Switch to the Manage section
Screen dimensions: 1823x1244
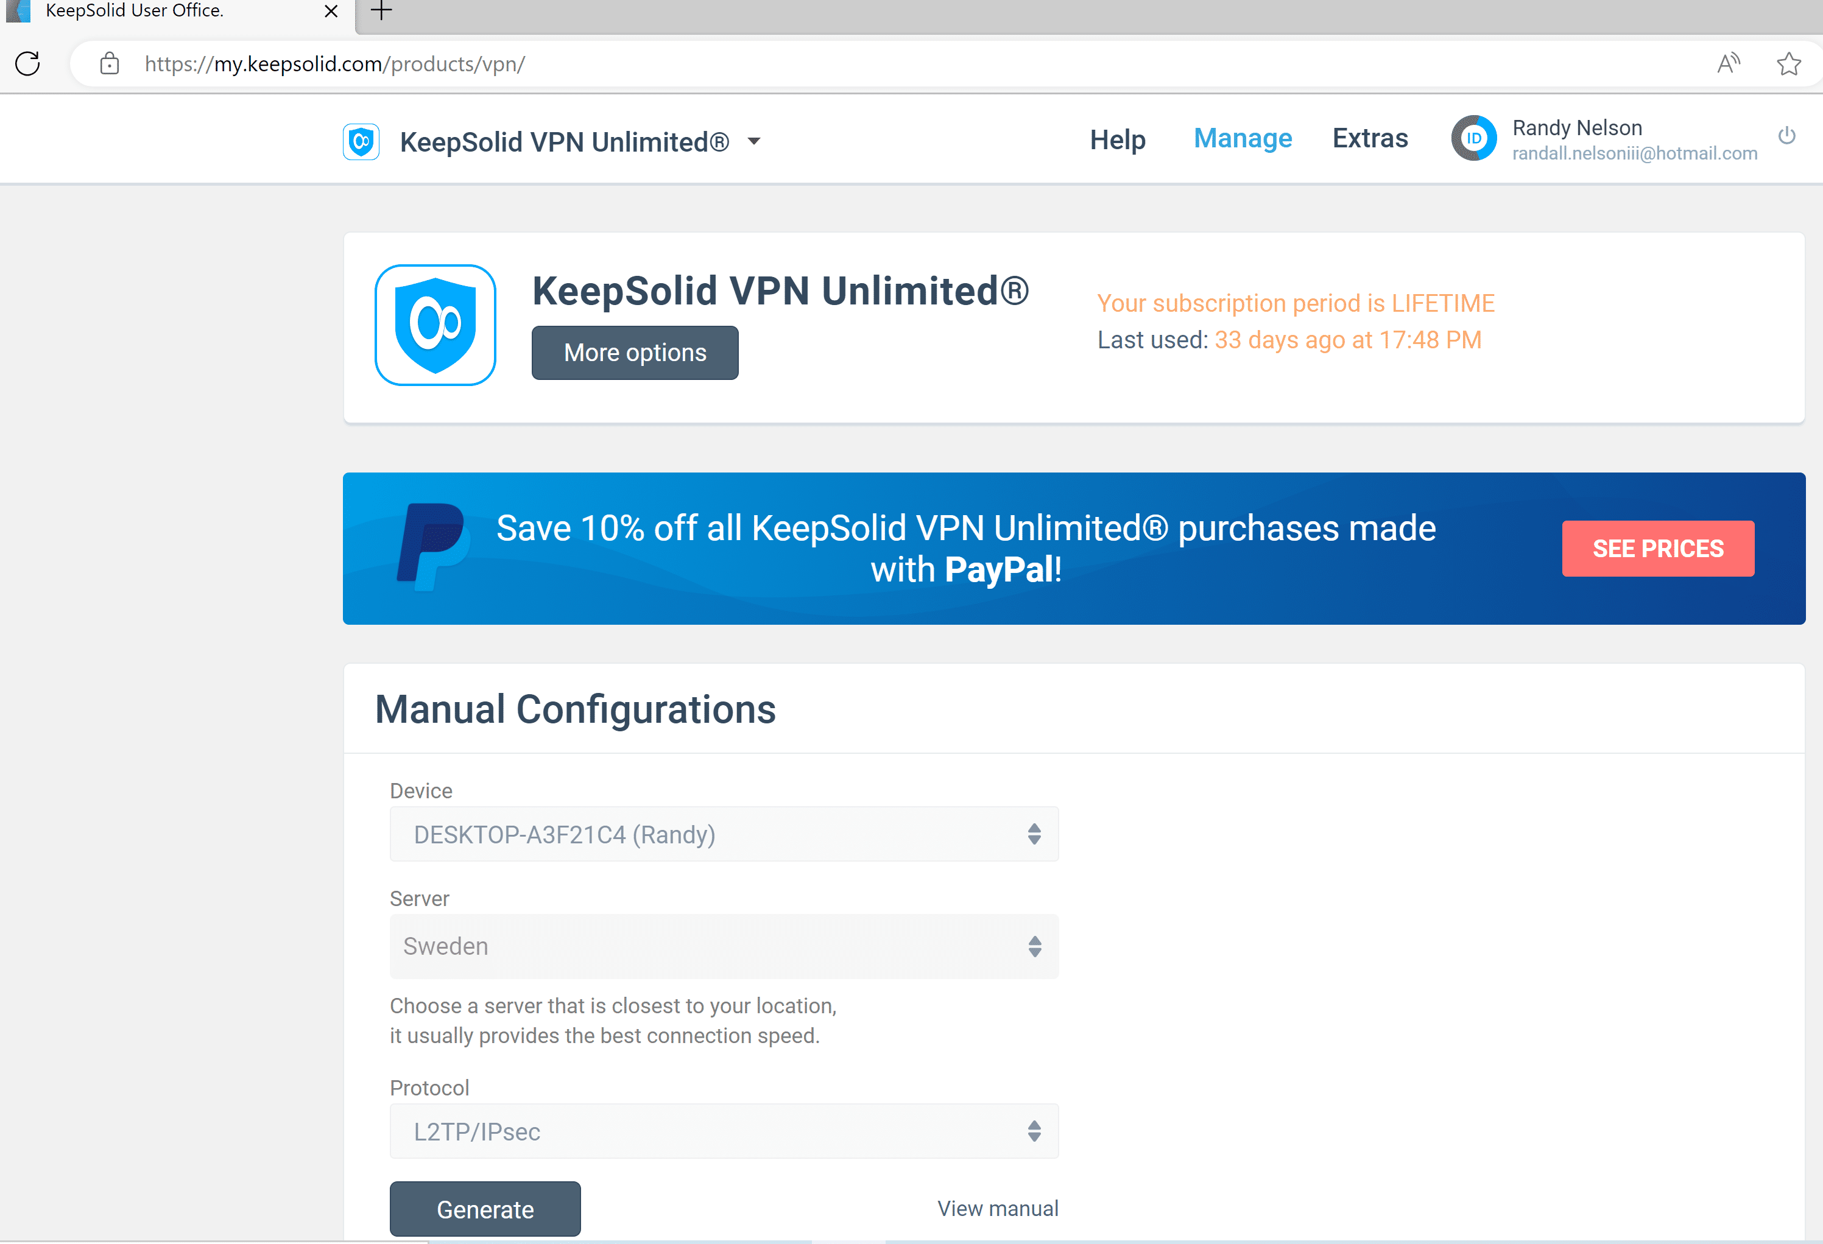(x=1243, y=138)
